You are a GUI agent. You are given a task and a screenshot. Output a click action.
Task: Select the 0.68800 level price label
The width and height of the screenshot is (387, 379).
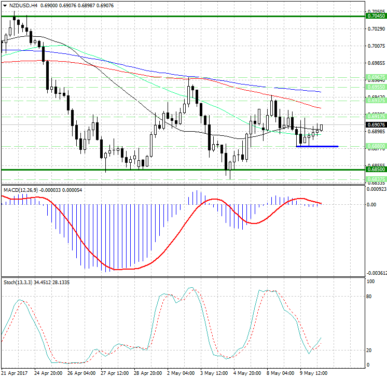376,146
